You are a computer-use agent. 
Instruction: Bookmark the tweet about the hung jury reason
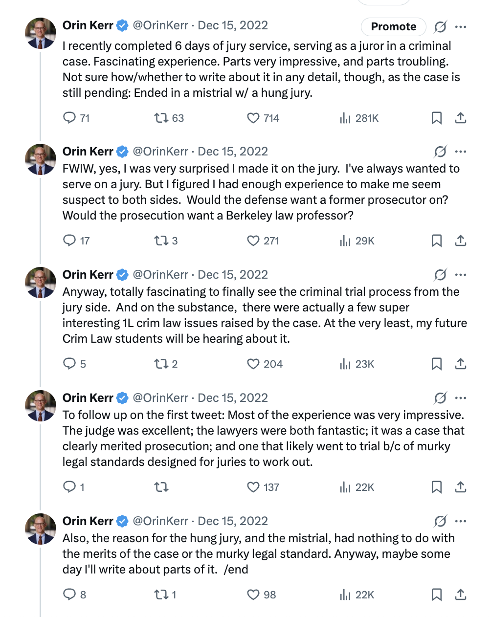coord(436,595)
